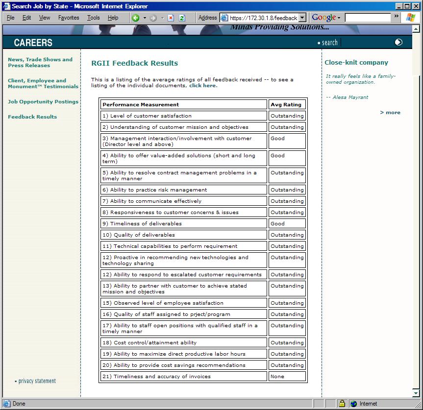Expand the Google toolbar dropdown menu

point(339,18)
